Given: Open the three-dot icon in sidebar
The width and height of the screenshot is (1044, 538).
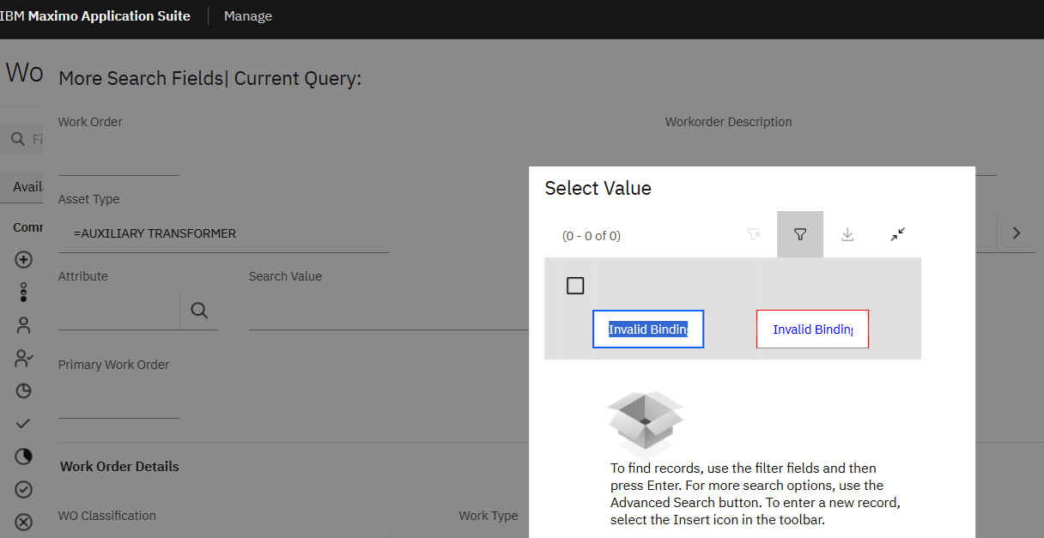Looking at the screenshot, I should [x=24, y=293].
